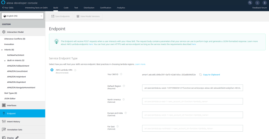Click the copy icon before Copy to Clipboard
Screen dimensions: 269x139
[x=201, y=75]
